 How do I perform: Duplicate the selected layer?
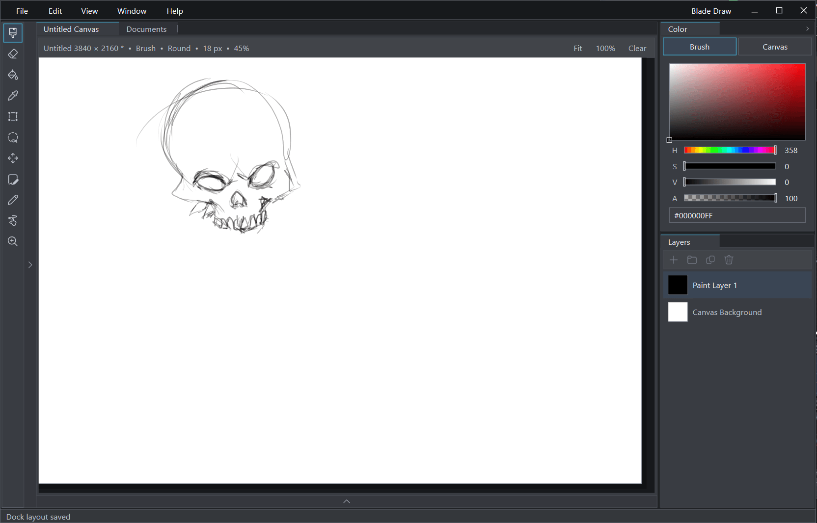click(x=710, y=260)
